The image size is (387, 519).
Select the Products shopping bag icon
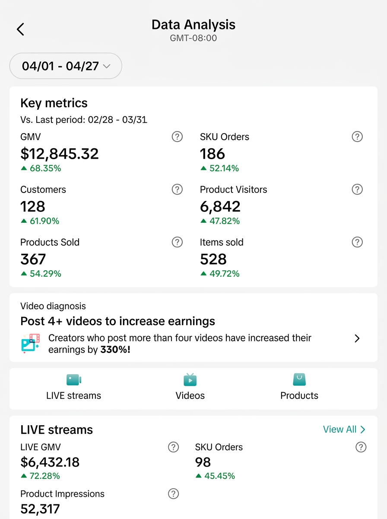299,379
